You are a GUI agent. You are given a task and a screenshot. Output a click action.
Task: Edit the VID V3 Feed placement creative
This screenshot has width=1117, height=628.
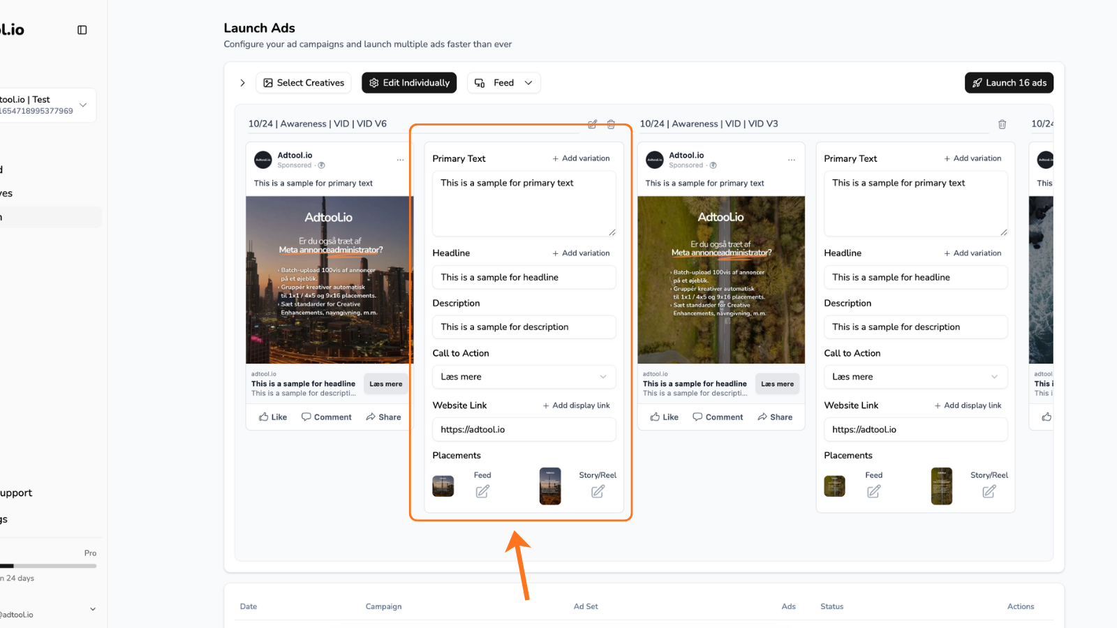873,491
